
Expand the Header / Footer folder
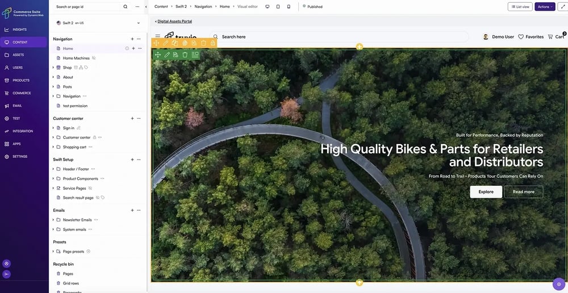(53, 169)
